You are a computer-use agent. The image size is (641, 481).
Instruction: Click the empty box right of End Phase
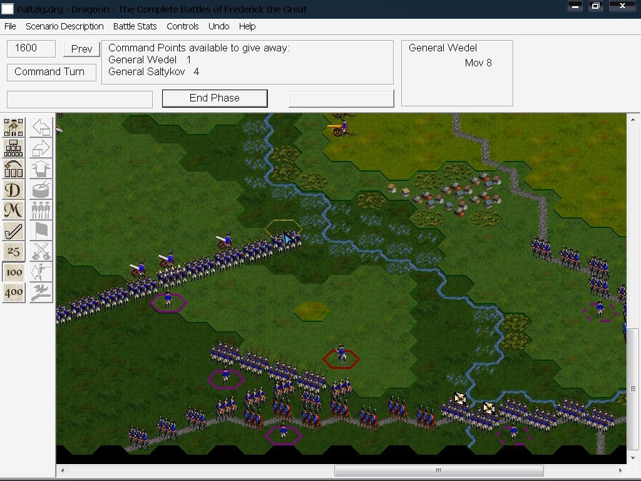click(x=341, y=98)
